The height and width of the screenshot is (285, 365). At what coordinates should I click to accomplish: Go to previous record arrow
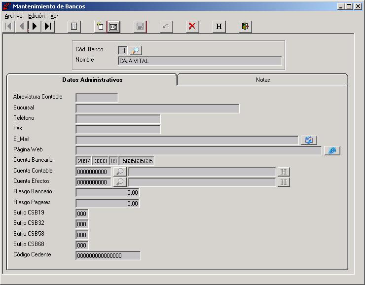[x=22, y=26]
